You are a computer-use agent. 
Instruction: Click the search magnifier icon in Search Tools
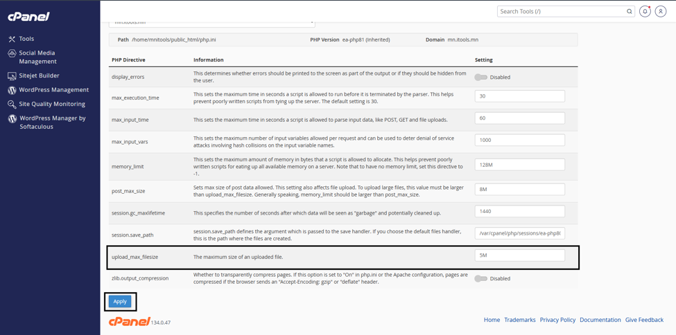coord(629,12)
